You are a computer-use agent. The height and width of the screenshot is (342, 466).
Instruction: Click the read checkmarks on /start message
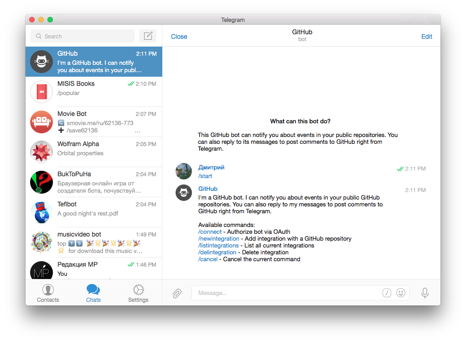[x=400, y=169]
